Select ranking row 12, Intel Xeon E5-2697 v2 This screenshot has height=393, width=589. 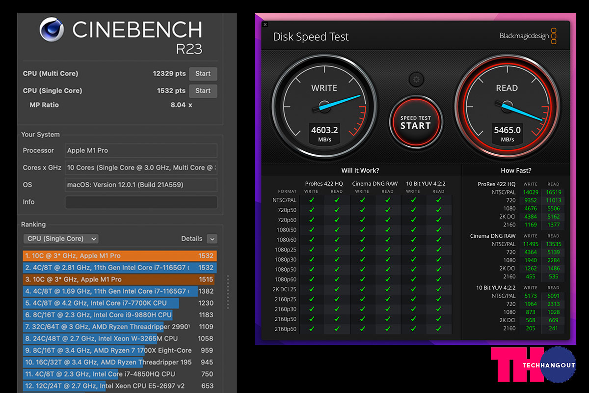120,386
